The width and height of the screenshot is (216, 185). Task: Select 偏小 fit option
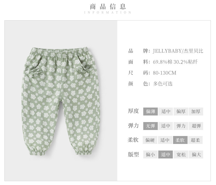(150, 154)
